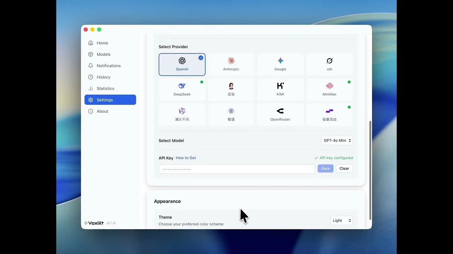Choose the MiniMax waveform icon
The height and width of the screenshot is (254, 453).
pyautogui.click(x=329, y=86)
